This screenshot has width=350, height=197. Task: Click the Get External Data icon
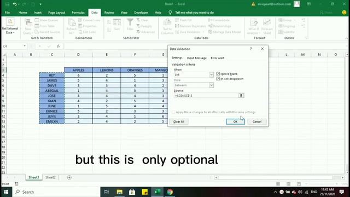[10, 22]
